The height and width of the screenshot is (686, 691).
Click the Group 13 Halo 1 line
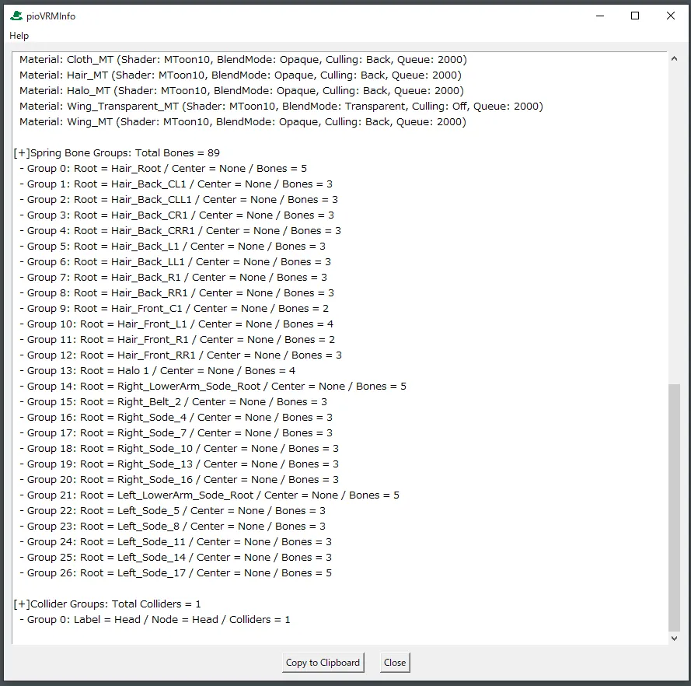tap(157, 371)
